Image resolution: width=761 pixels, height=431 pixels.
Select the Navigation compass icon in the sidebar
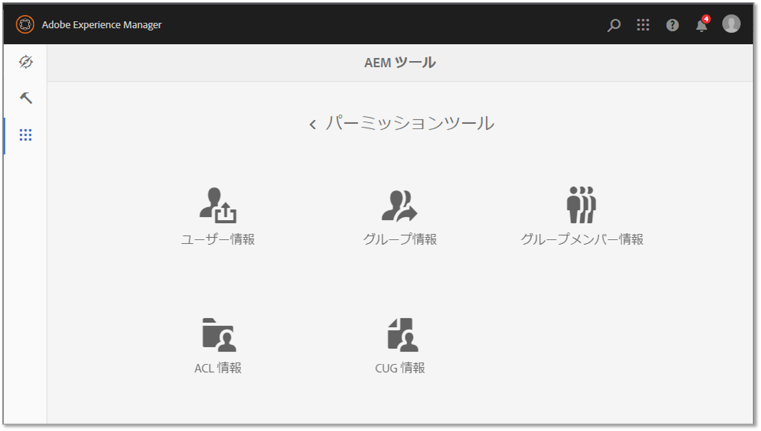25,62
